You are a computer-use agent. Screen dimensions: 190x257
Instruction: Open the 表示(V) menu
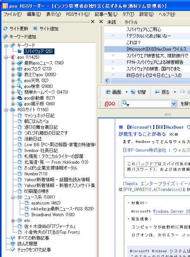pos(53,14)
